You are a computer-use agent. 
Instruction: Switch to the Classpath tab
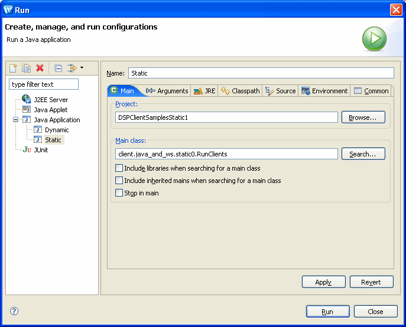[x=240, y=91]
